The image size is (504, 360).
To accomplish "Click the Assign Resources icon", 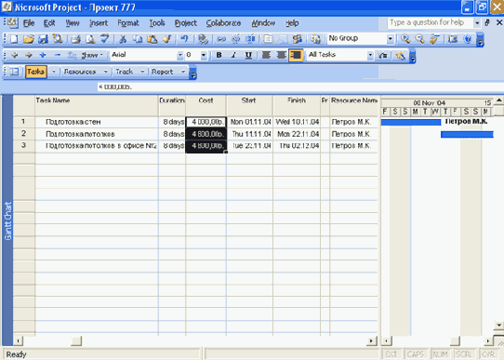I will 315,39.
